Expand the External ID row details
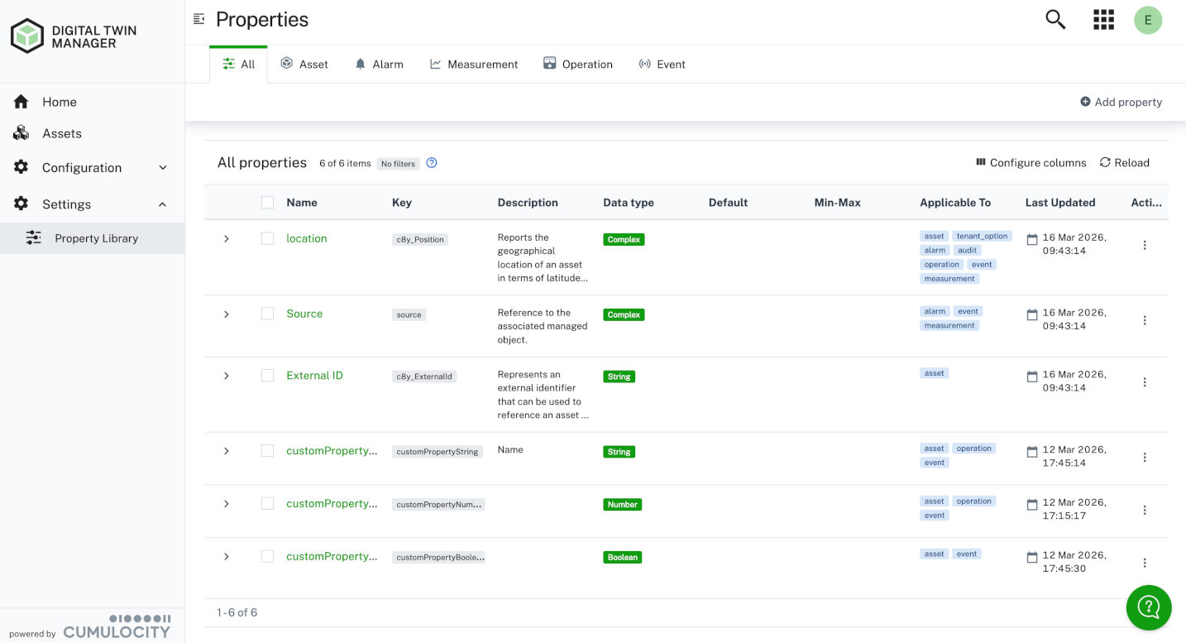Viewport: 1186px width, 643px height. tap(227, 376)
